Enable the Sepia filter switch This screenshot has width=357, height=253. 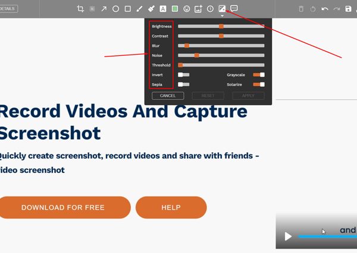tap(183, 84)
